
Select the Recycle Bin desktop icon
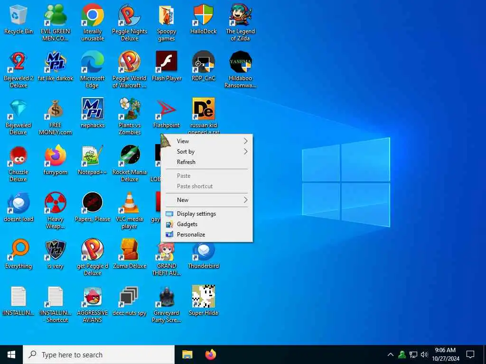19,19
